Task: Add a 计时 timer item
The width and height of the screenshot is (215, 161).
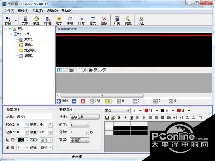Action: pos(81,20)
